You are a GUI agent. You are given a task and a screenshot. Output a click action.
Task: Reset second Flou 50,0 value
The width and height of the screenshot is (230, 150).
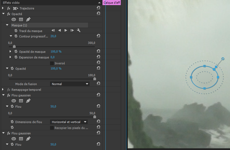pos(98,144)
